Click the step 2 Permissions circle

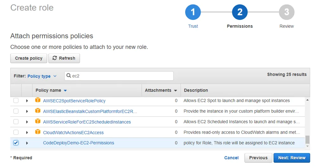click(240, 12)
